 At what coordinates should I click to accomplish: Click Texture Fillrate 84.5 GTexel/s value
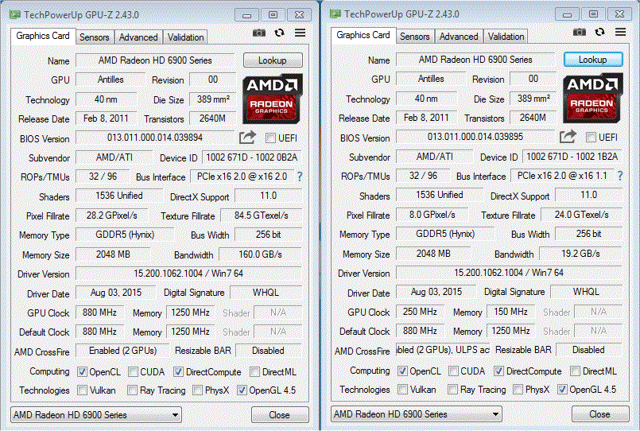point(262,215)
